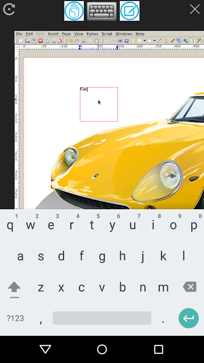The height and width of the screenshot is (363, 204).
Task: Click the Print icon in toolbar
Action: 47,41
